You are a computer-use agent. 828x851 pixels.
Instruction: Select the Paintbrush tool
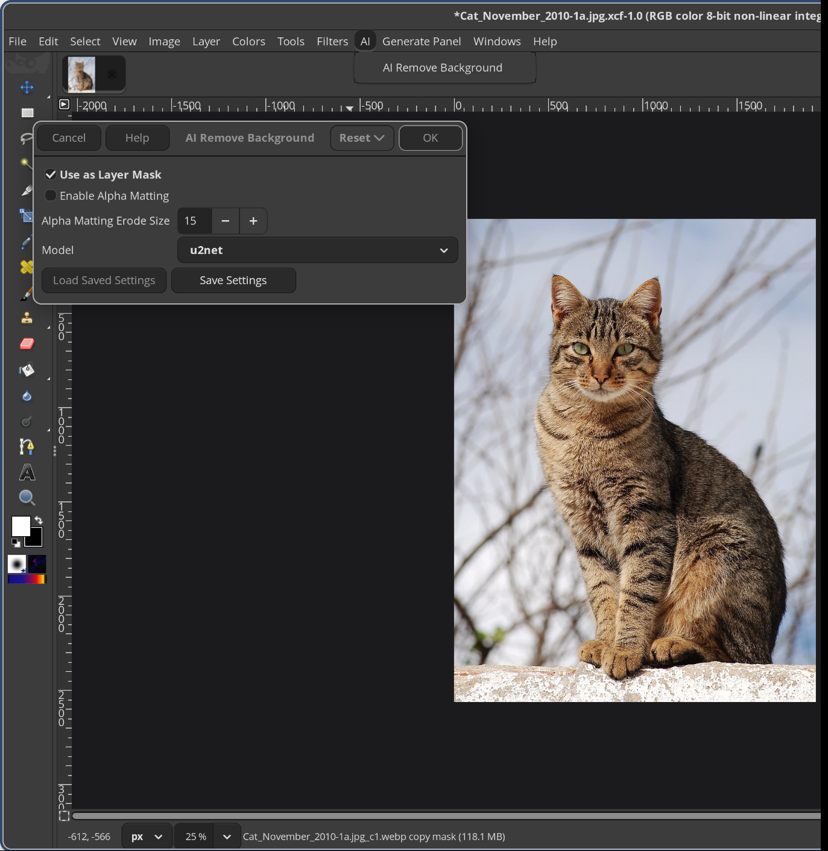click(x=27, y=293)
